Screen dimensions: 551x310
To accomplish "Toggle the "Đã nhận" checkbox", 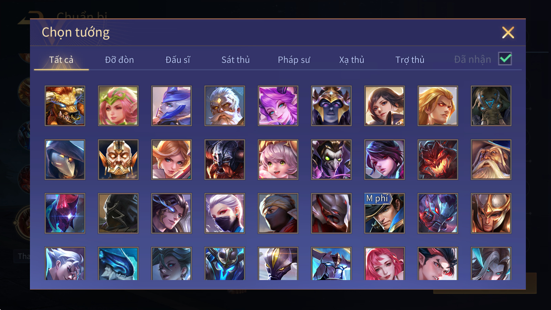I will [x=505, y=59].
